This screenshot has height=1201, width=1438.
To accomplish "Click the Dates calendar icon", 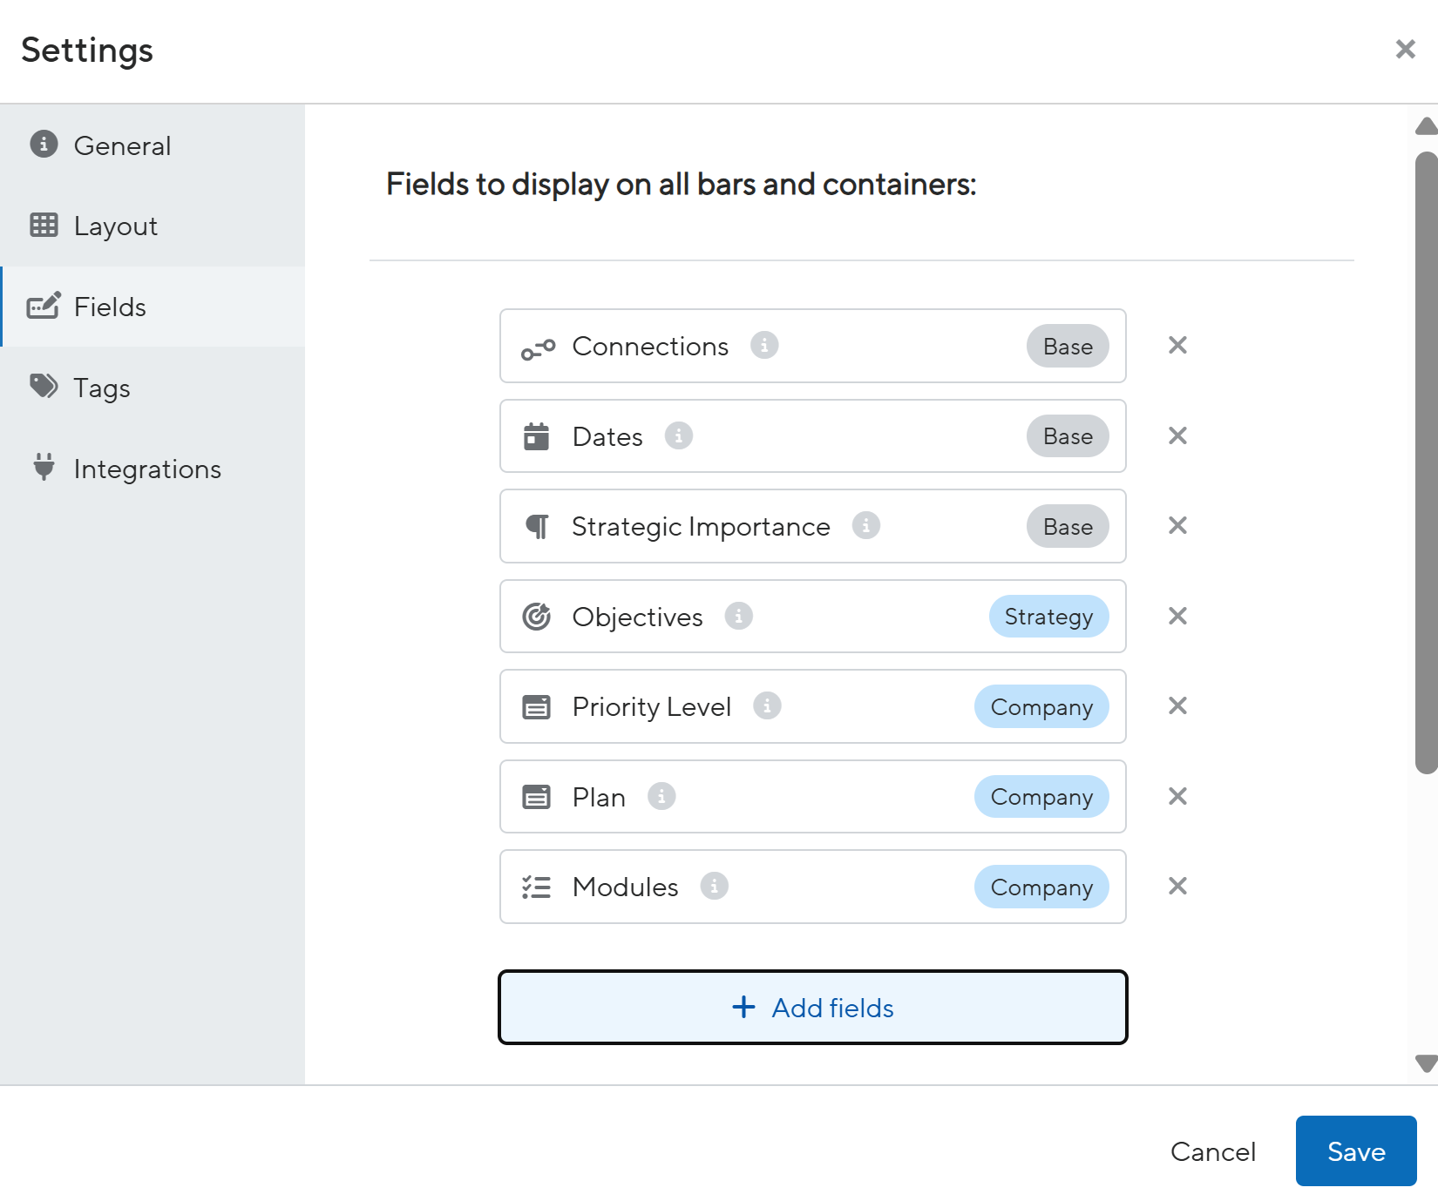I will pyautogui.click(x=536, y=436).
